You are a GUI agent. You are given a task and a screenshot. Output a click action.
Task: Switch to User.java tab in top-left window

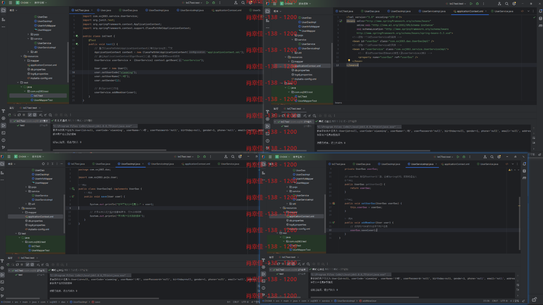[104, 10]
